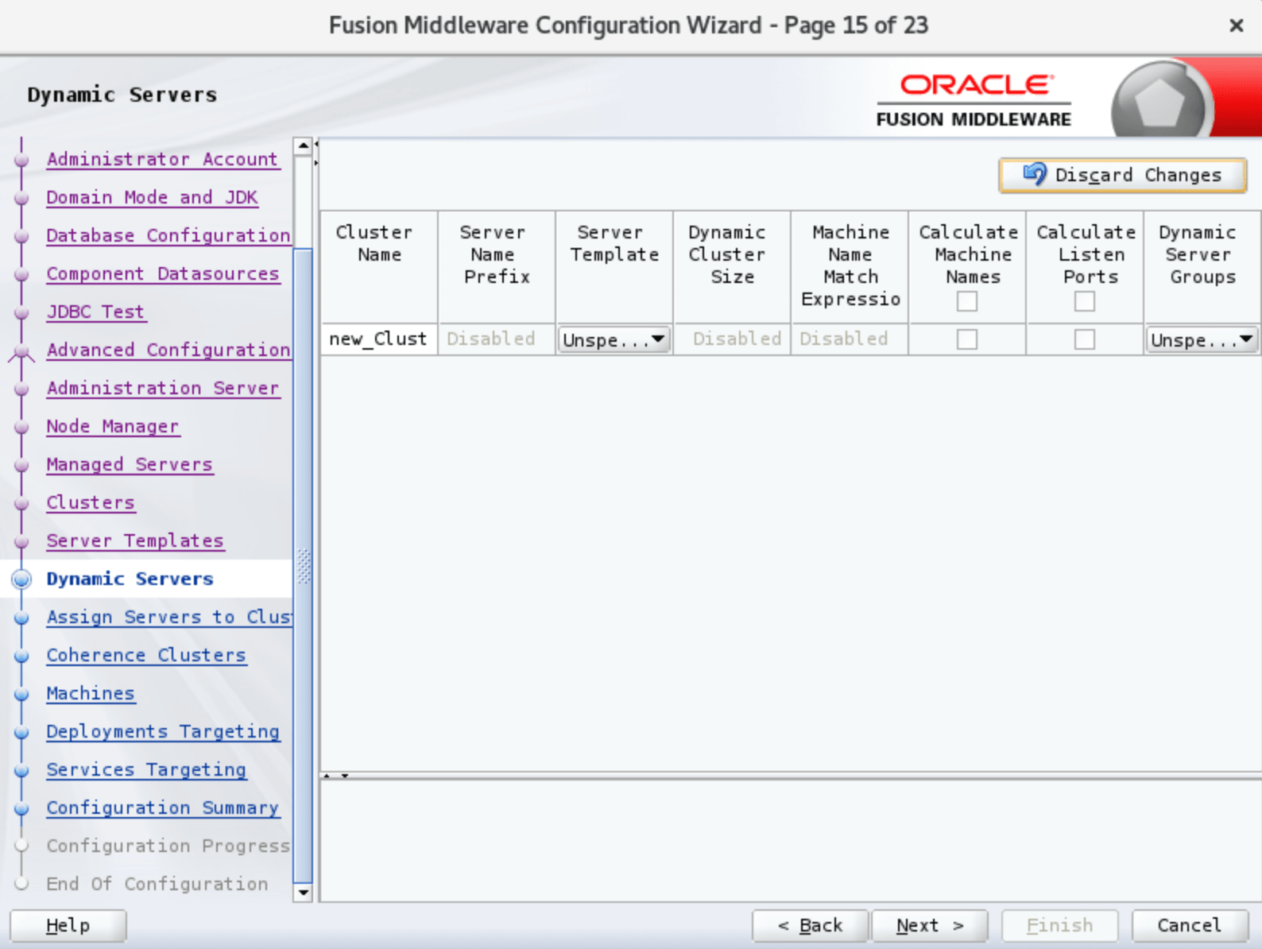Click the Help button

tap(68, 925)
